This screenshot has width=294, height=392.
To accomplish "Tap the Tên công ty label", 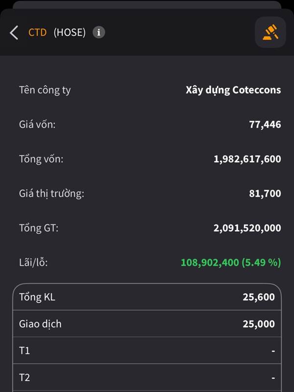I will click(45, 90).
